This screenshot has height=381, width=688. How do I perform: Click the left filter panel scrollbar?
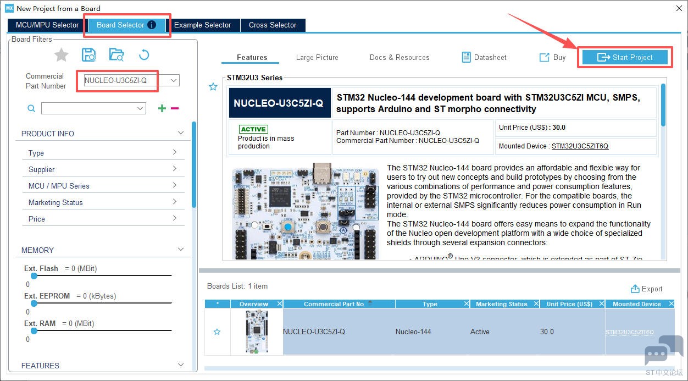(194, 165)
